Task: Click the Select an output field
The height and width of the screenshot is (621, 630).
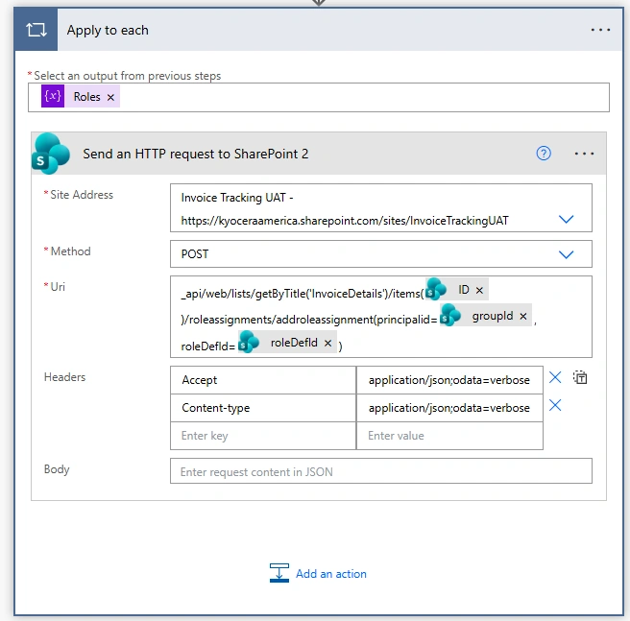Action: coord(319,98)
